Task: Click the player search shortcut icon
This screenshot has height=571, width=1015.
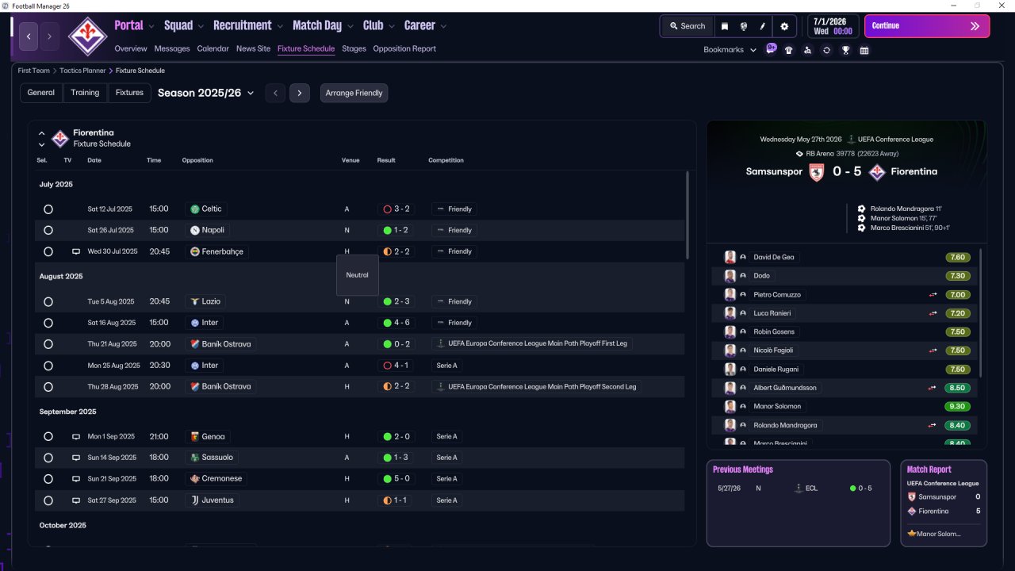Action: click(x=807, y=50)
